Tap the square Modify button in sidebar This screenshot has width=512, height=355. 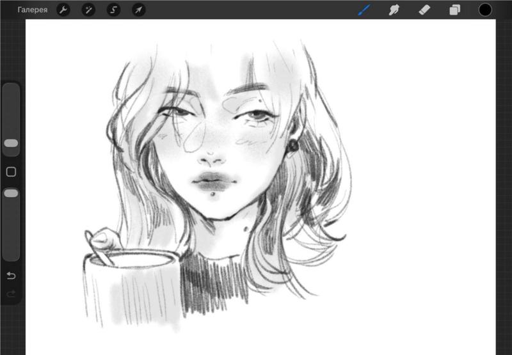pyautogui.click(x=11, y=172)
